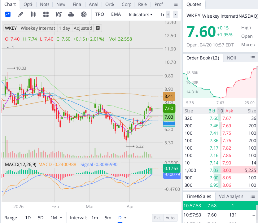Toggle the Ext. extended hours button
Image resolution: width=258 pixels, height=223 pixels.
(157, 218)
